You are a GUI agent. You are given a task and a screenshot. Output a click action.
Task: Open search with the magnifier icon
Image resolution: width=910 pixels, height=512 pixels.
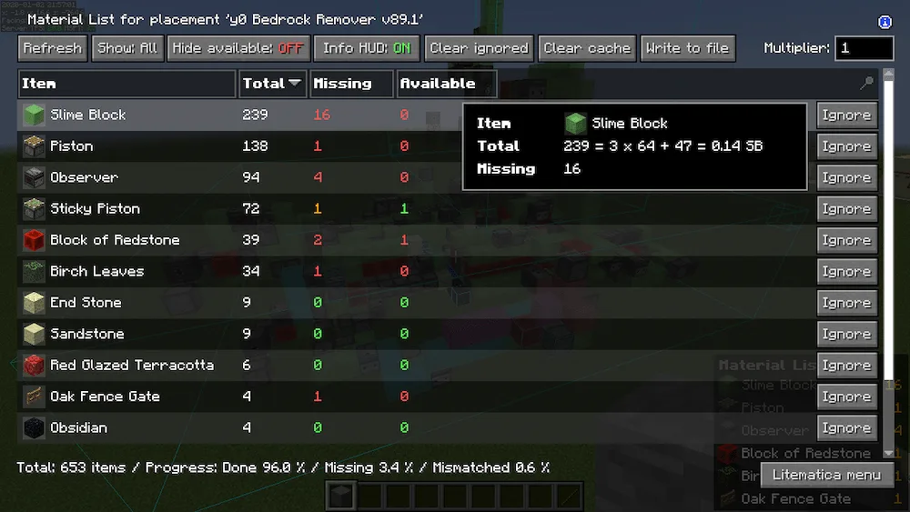pos(866,83)
